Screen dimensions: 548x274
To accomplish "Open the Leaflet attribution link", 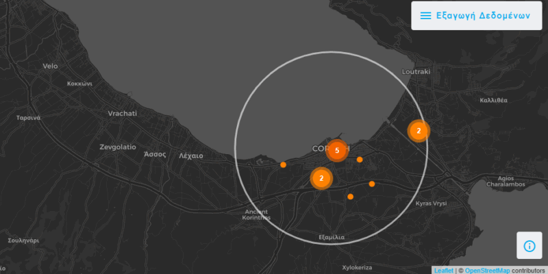I will coord(443,271).
